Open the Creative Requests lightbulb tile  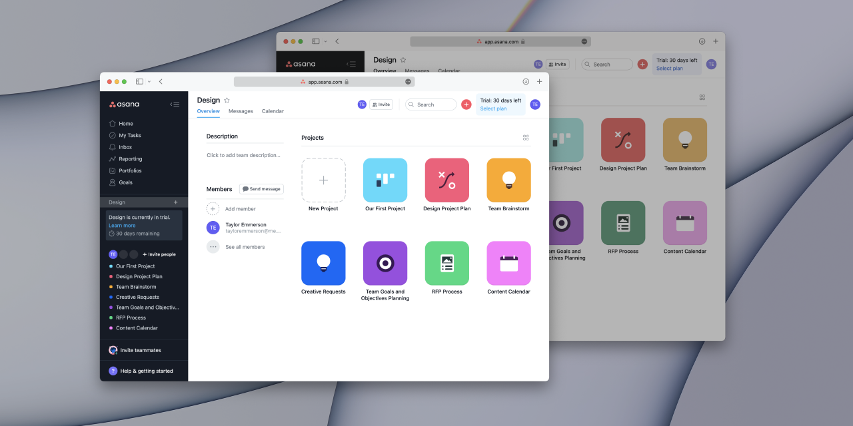(323, 263)
